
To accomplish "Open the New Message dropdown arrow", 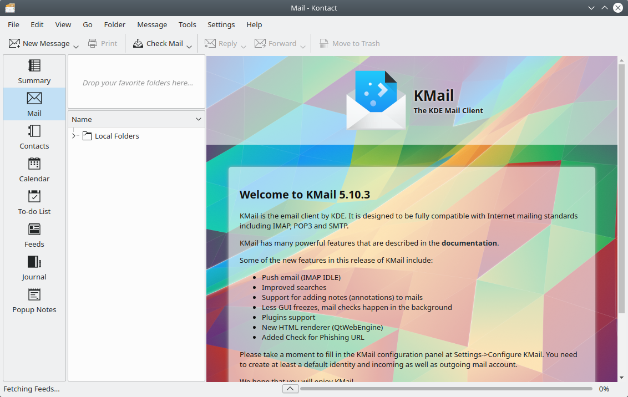I will point(76,45).
